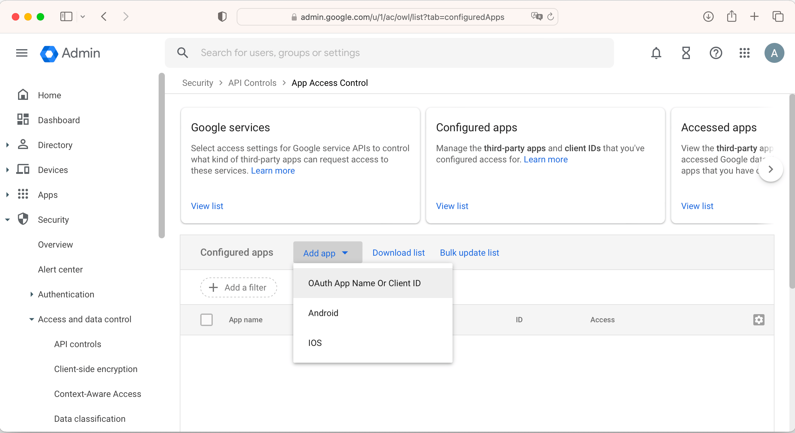Expand the Devices section
Screen dimensions: 795x433
tap(8, 170)
